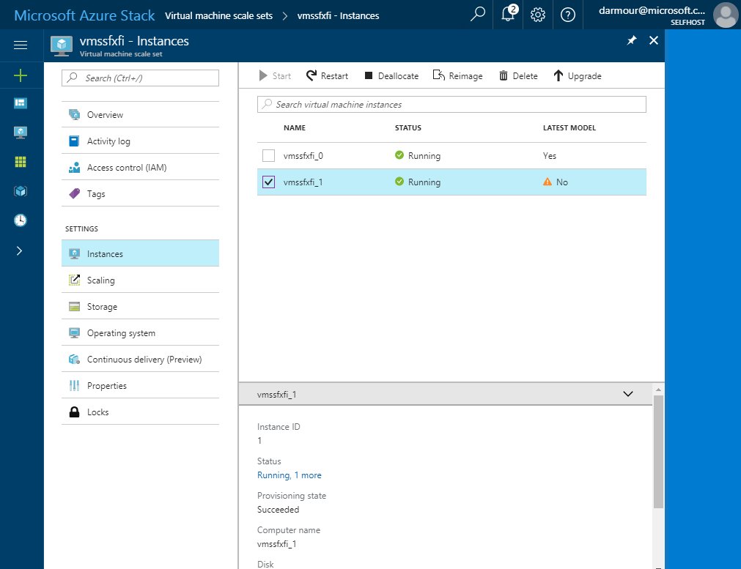Open Locks settings
Viewport: 741px width, 569px height.
[140, 412]
